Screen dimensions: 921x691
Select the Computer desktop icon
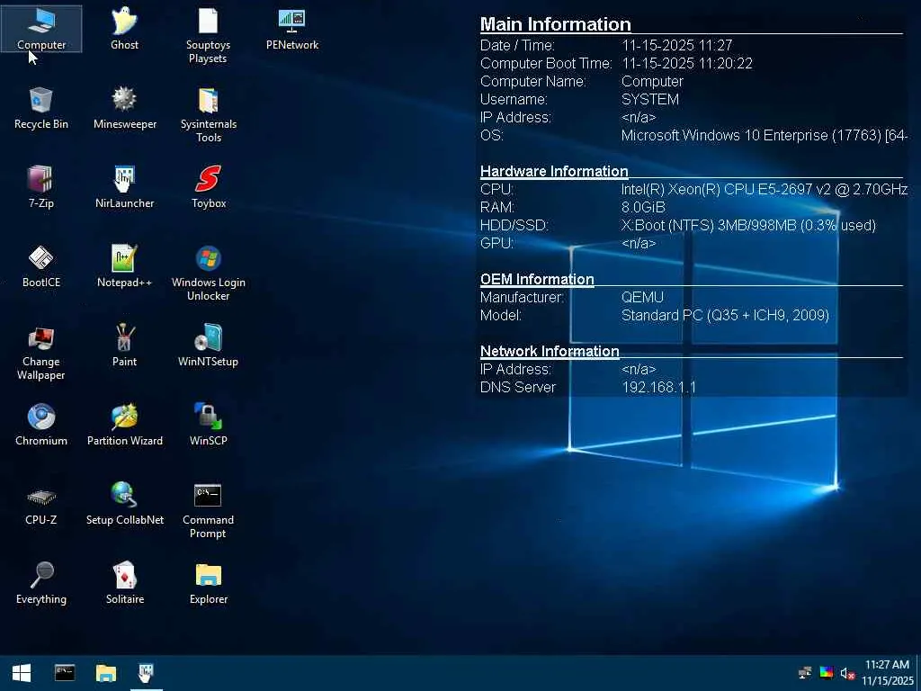(41, 29)
